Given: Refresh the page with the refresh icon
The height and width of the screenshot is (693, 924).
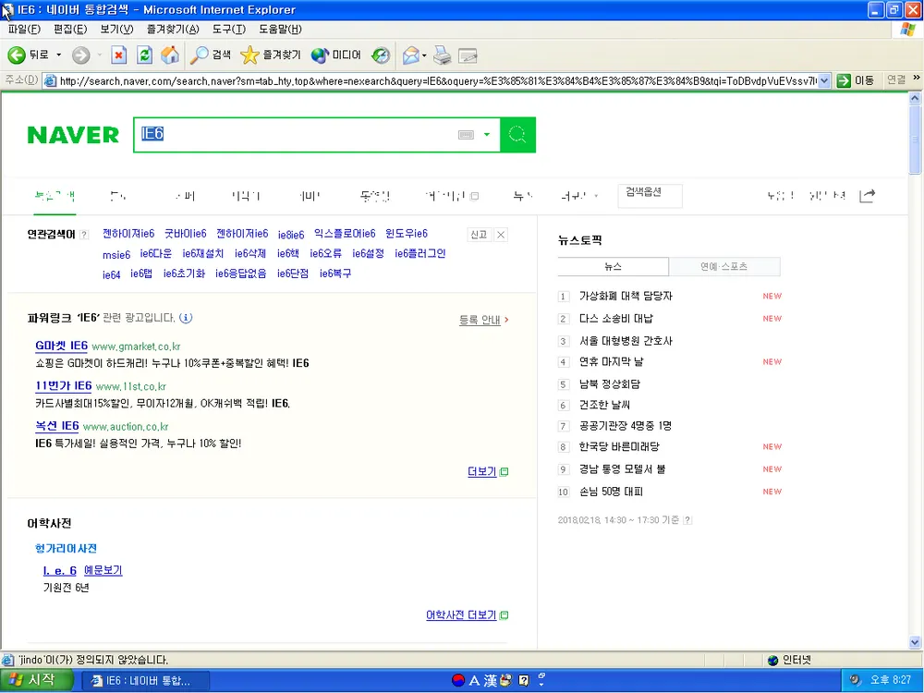Looking at the screenshot, I should 144,55.
